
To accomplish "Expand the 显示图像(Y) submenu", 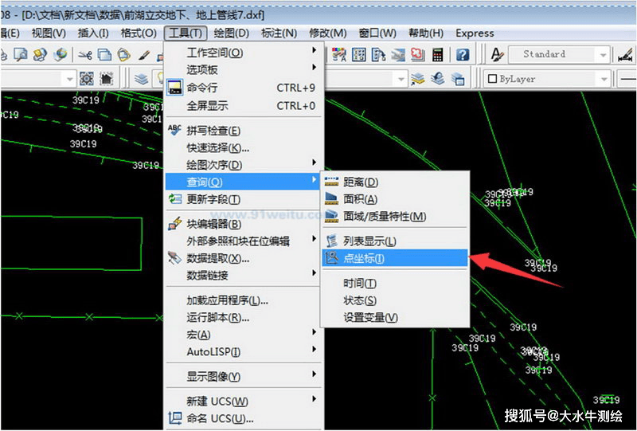I will click(244, 377).
